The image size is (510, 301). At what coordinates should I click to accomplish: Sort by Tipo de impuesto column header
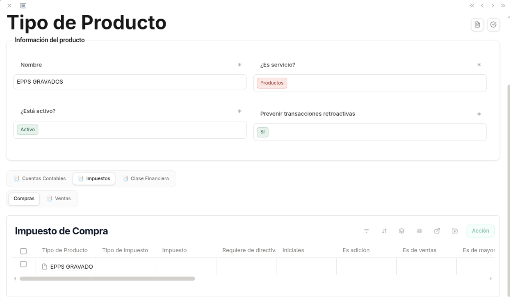click(x=125, y=250)
